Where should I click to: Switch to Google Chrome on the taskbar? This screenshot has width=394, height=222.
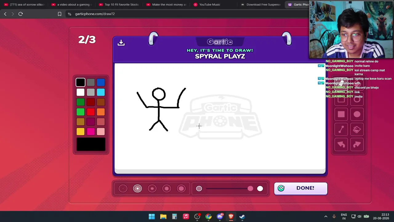208,216
